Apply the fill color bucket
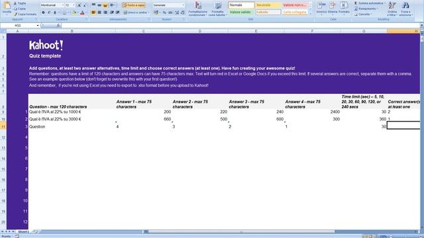 click(74, 13)
